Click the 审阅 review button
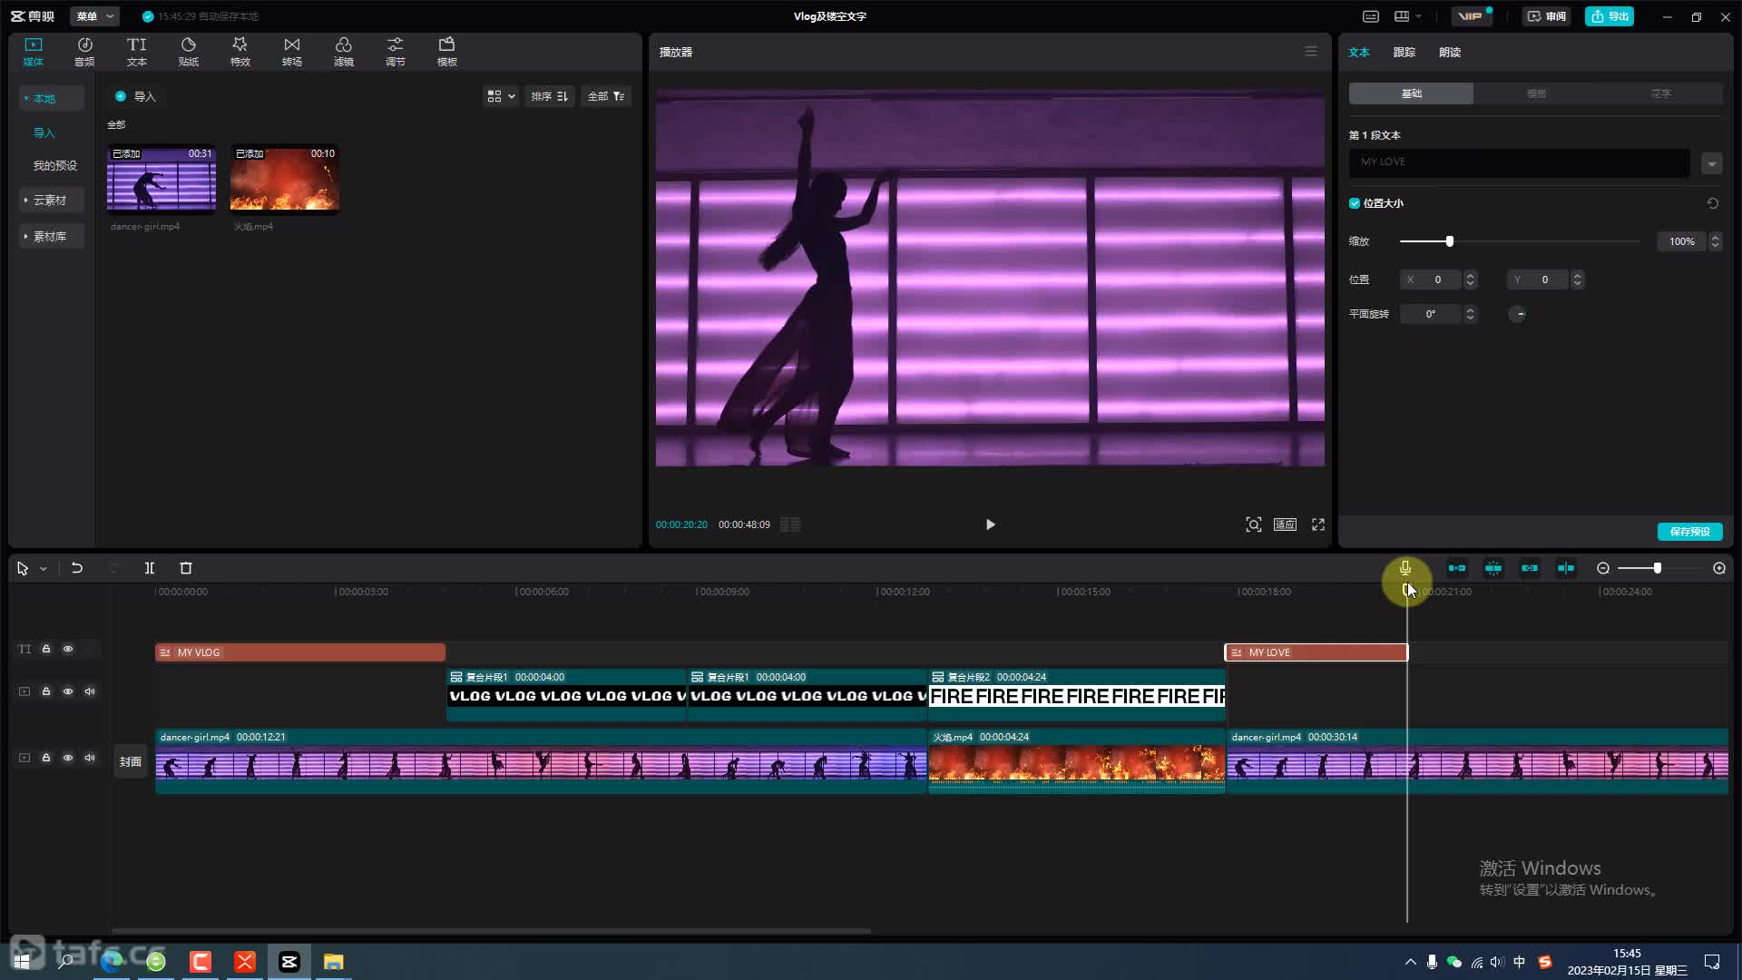Screen dimensions: 1742x980 click(x=1546, y=16)
